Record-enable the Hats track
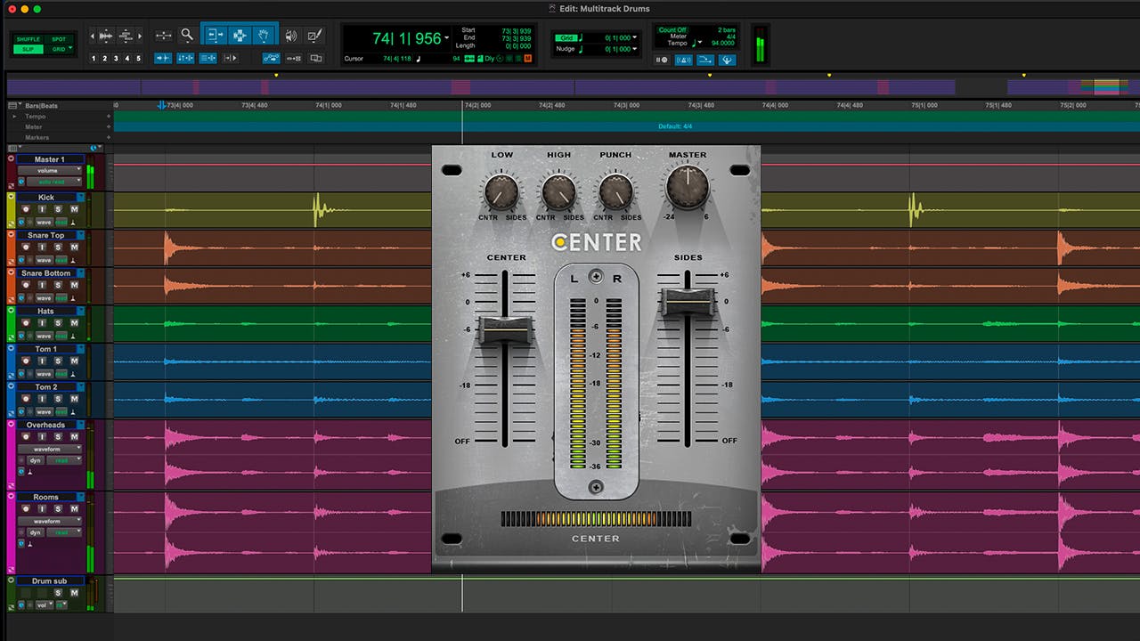This screenshot has width=1140, height=641. pyautogui.click(x=26, y=323)
